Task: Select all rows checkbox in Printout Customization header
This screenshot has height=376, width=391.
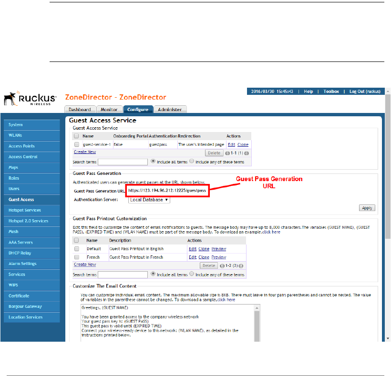Action: click(76, 240)
